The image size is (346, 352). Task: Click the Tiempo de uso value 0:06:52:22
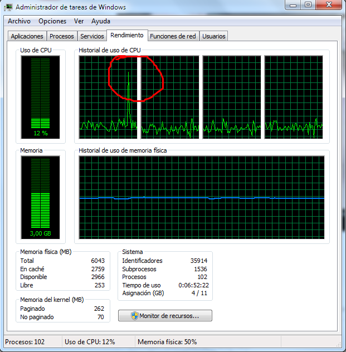pyautogui.click(x=193, y=285)
